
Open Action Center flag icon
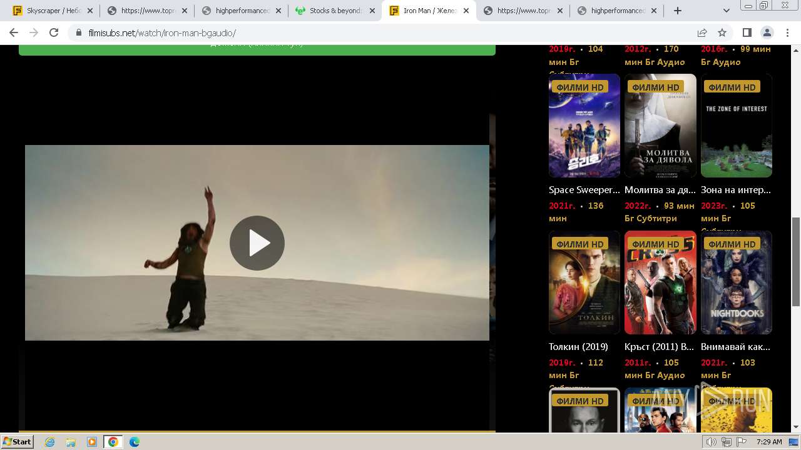coord(742,442)
